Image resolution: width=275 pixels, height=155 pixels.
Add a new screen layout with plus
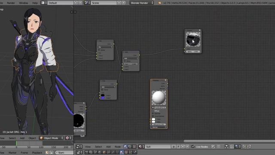tap(76, 3)
